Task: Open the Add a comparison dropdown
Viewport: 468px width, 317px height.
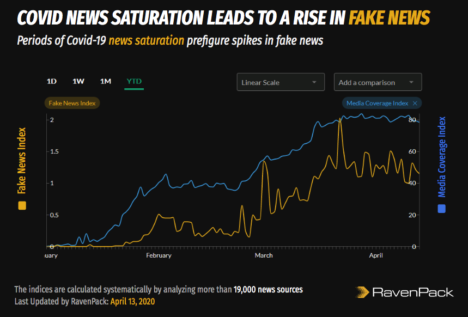Action: tap(378, 82)
